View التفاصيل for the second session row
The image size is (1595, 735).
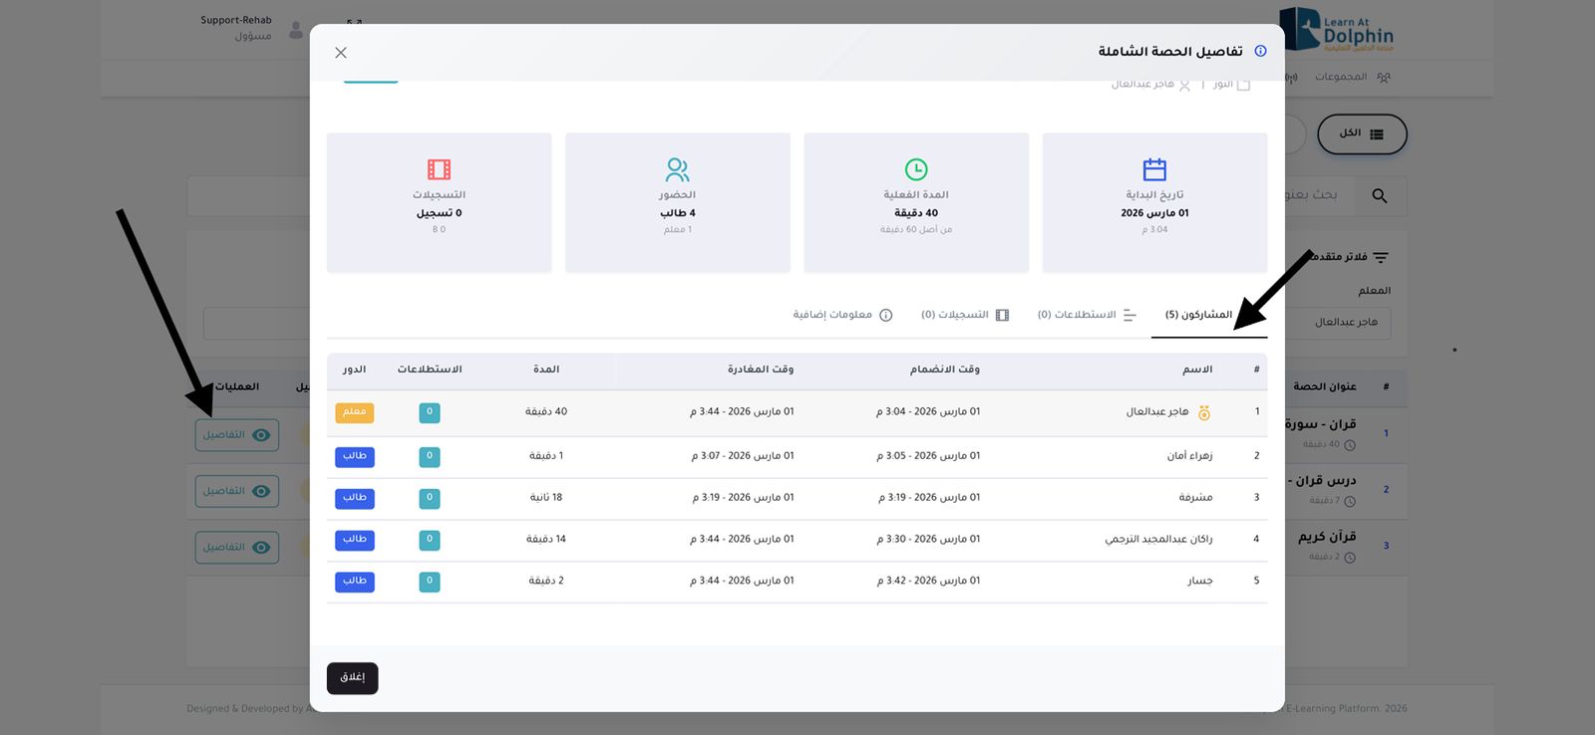pyautogui.click(x=237, y=491)
